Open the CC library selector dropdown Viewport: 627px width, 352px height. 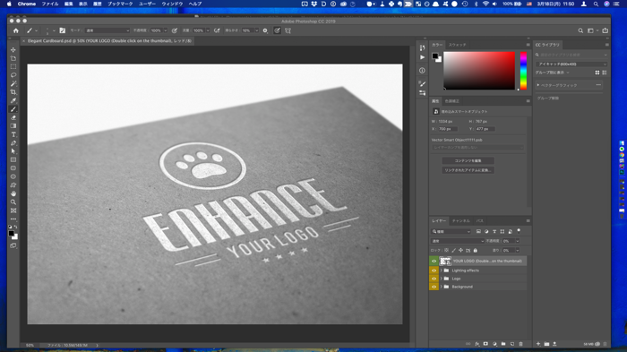click(571, 64)
